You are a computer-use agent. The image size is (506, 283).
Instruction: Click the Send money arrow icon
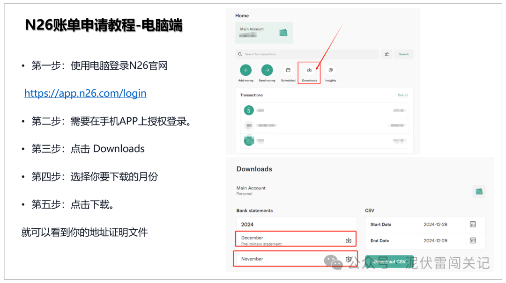(267, 70)
